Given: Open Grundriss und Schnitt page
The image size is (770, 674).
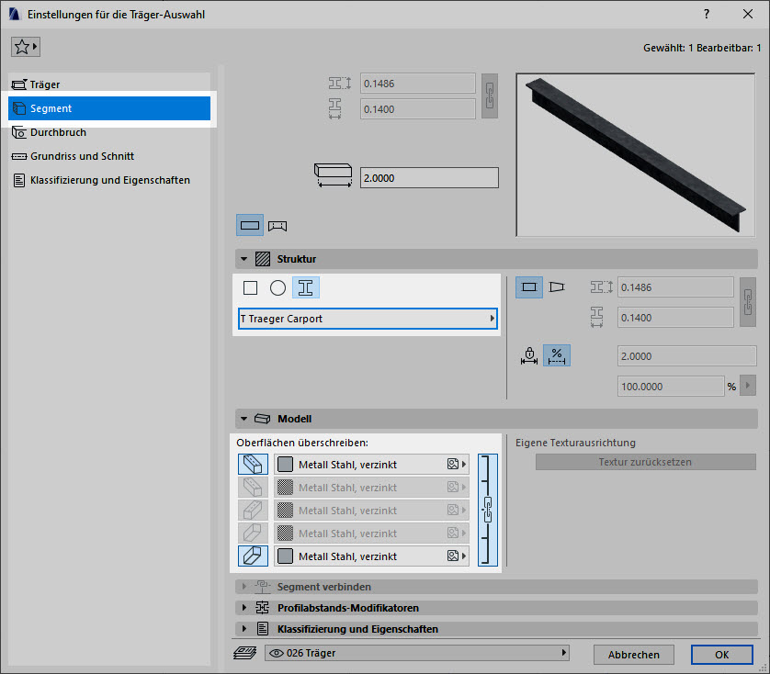Looking at the screenshot, I should click(109, 156).
